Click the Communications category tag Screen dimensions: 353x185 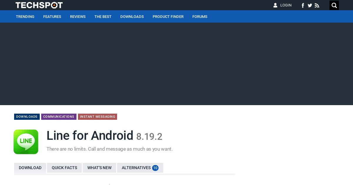[59, 117]
